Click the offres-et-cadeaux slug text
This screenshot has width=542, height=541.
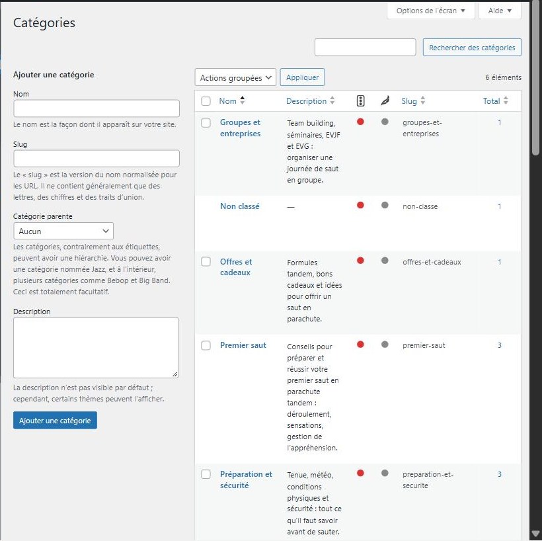[432, 262]
